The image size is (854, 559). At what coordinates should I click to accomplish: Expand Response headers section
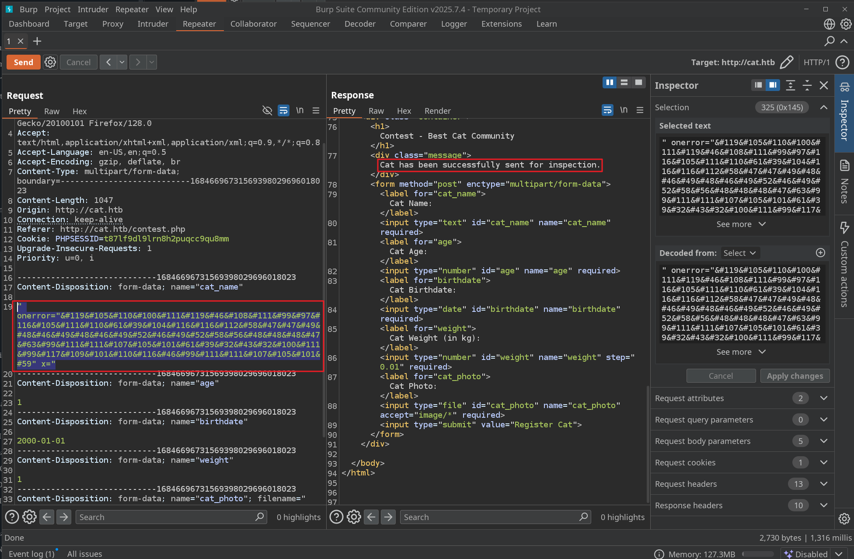tap(824, 505)
